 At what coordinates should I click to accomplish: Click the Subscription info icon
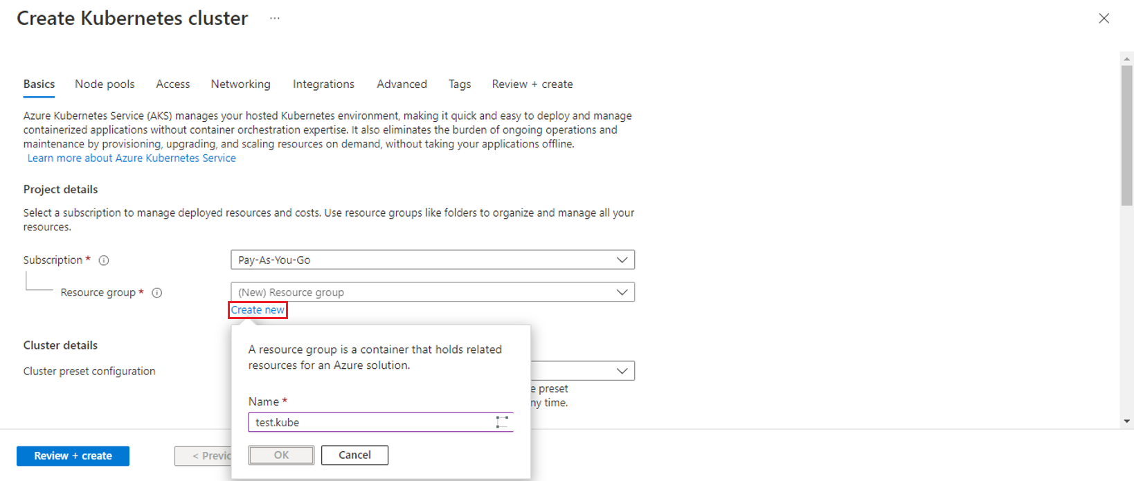(x=104, y=260)
